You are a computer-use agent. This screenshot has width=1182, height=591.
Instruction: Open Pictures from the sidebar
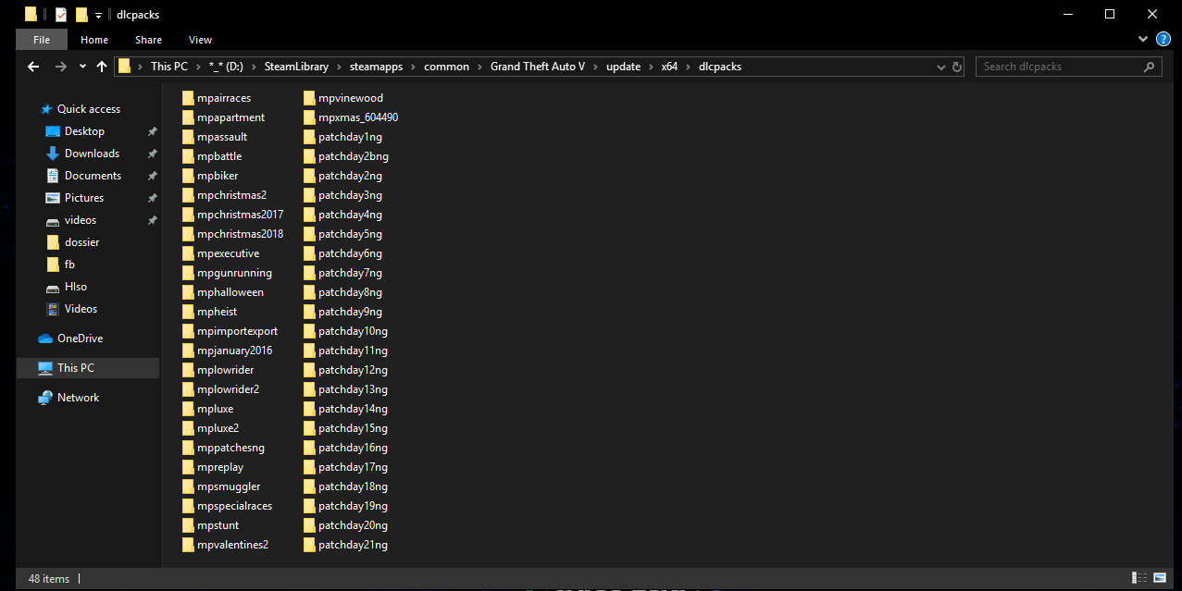click(74, 198)
